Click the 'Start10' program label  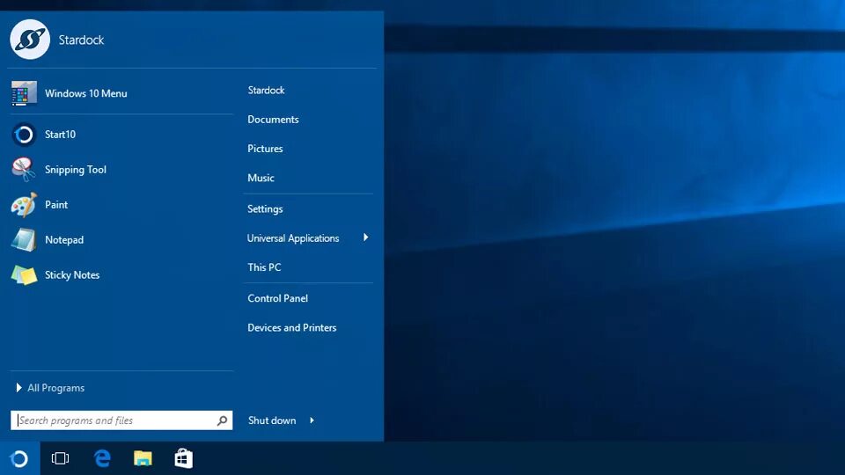coord(61,135)
